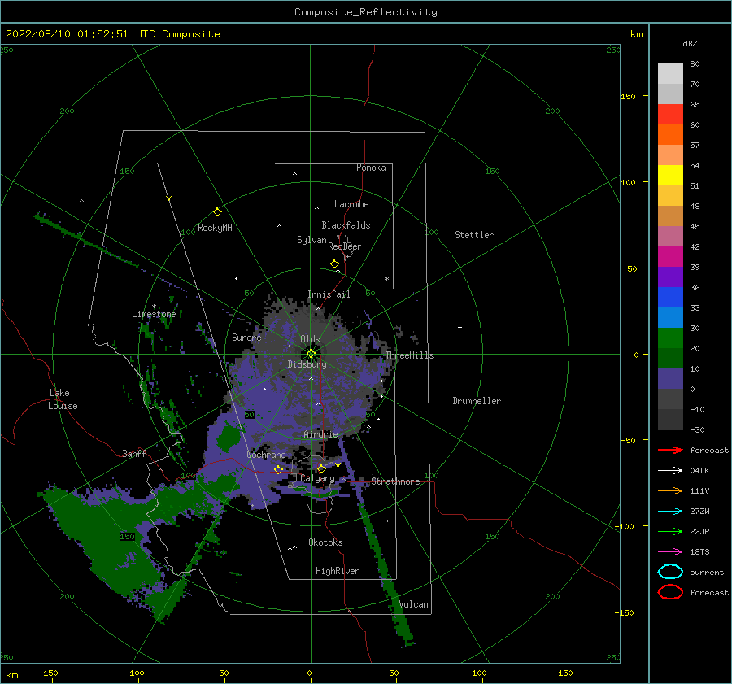Click the Cochrane label
The height and width of the screenshot is (684, 732).
click(x=266, y=455)
